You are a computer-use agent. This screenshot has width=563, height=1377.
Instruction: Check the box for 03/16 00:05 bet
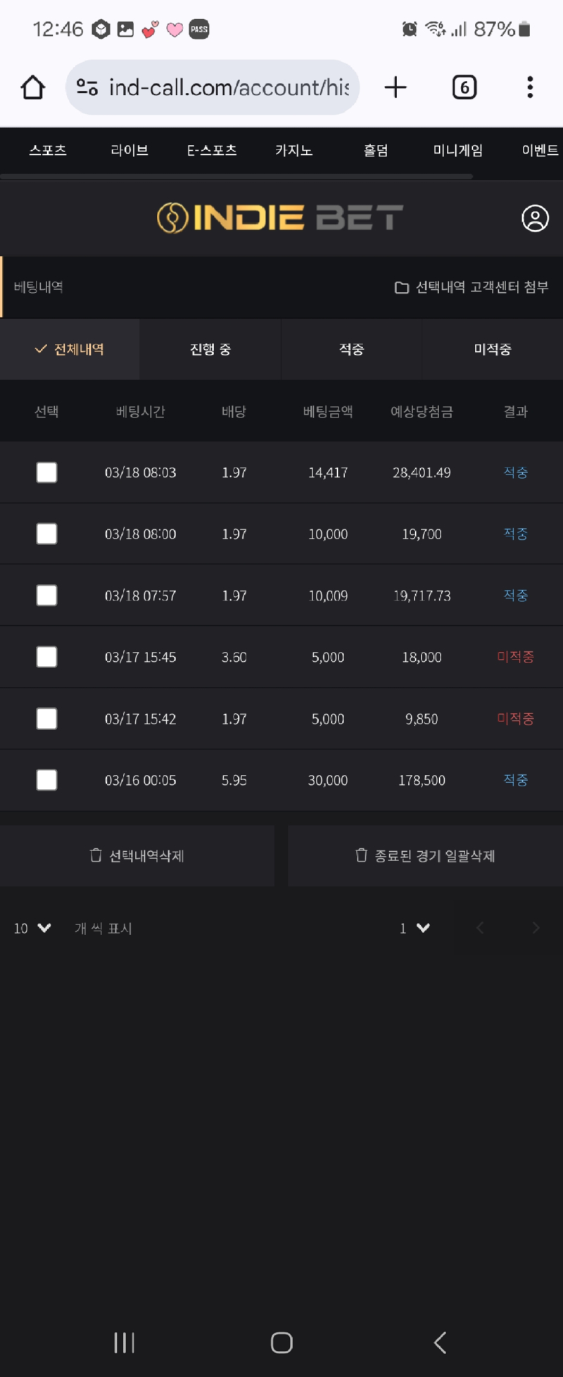pyautogui.click(x=46, y=780)
